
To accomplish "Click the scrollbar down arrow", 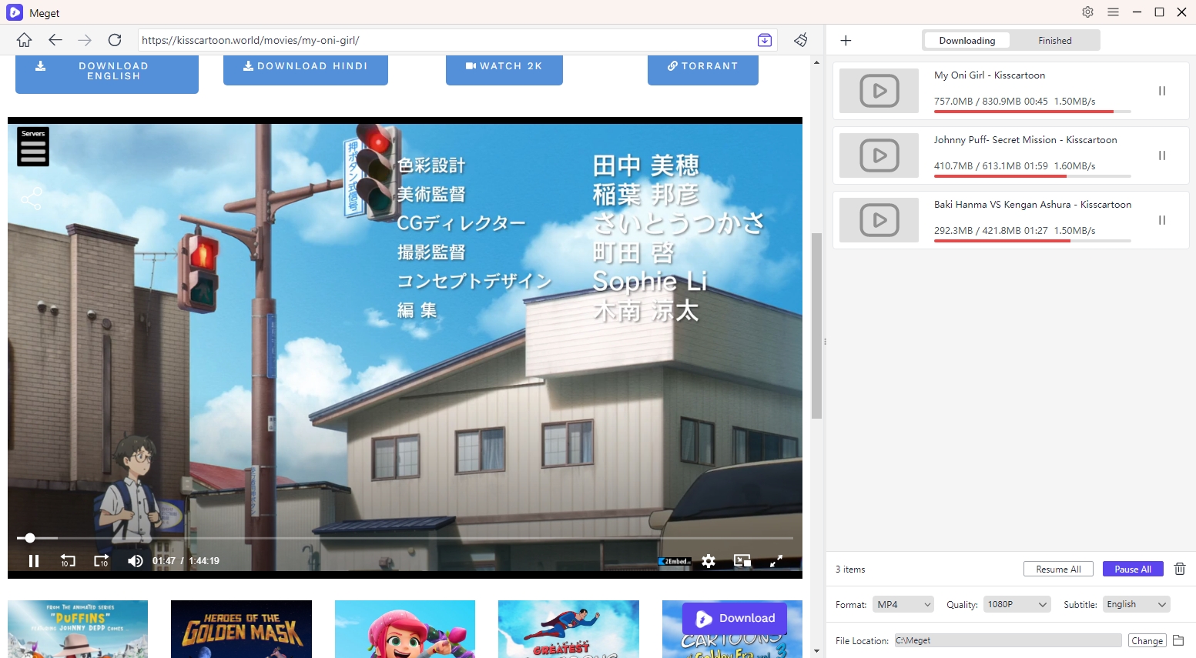I will tap(816, 651).
